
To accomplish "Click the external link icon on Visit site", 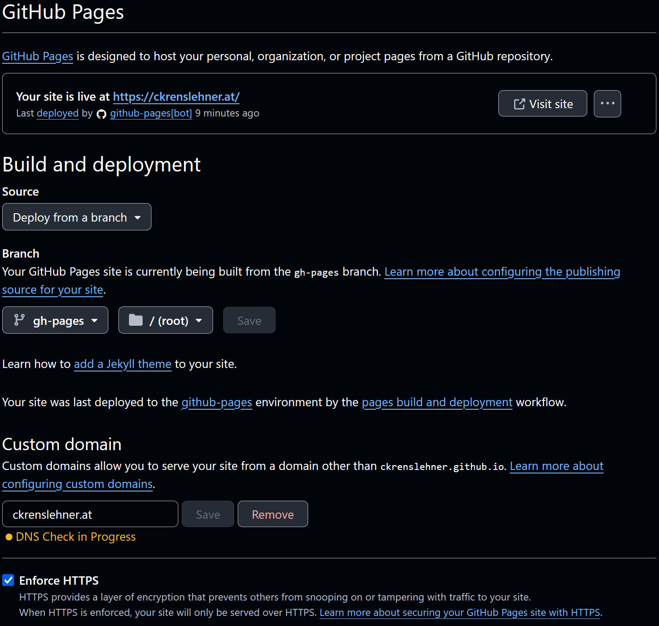I will 519,103.
